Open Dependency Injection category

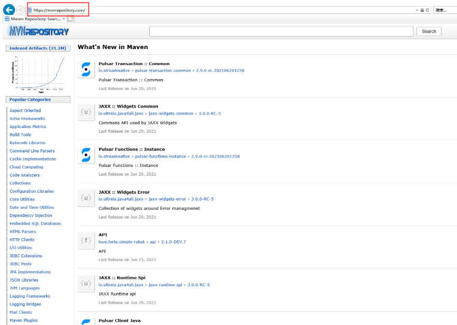coord(31,215)
